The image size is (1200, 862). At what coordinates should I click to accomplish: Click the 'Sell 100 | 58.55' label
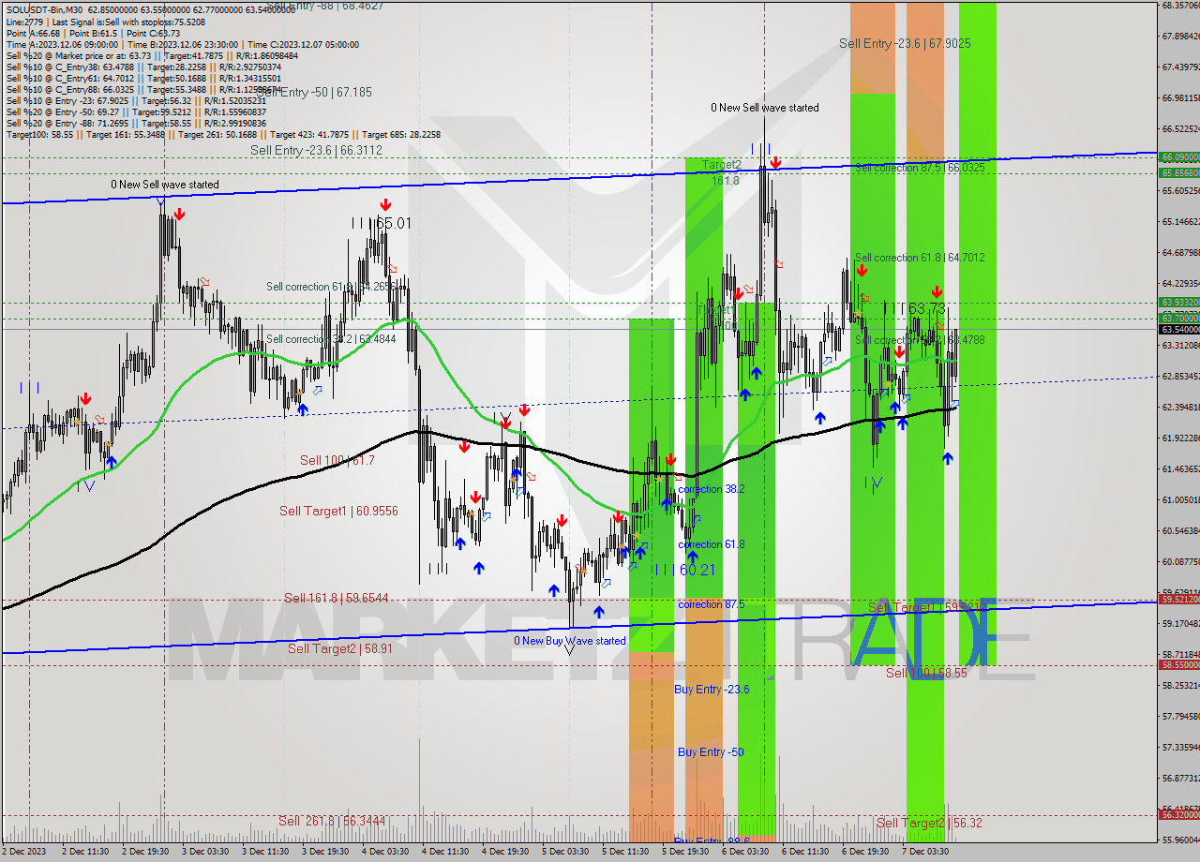pos(926,673)
